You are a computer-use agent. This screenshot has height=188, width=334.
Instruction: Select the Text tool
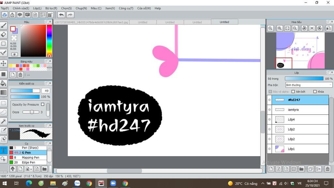point(4,150)
